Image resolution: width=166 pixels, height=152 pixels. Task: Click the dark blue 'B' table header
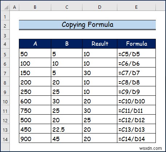(67, 44)
